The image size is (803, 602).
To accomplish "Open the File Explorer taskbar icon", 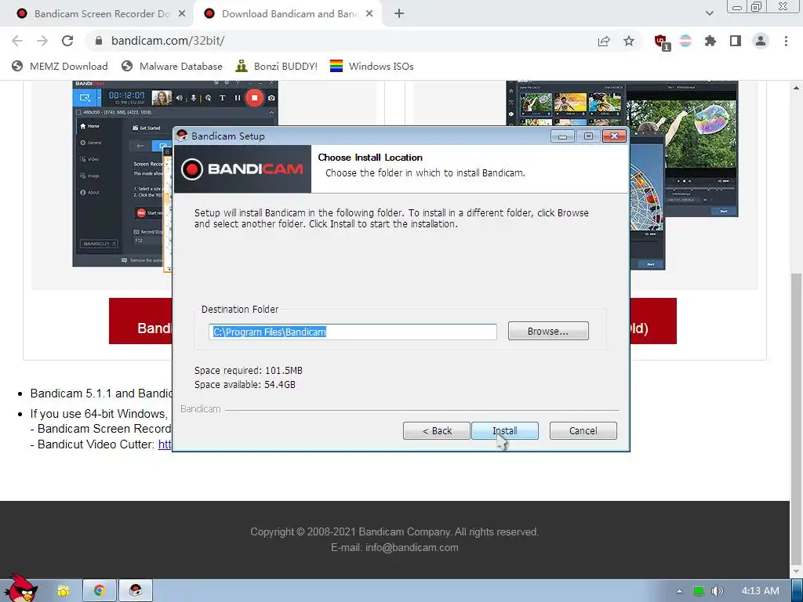I will (63, 591).
